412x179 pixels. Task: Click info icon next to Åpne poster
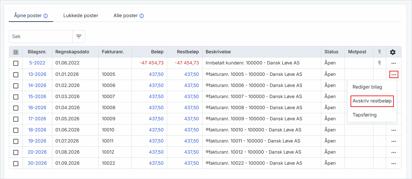point(46,16)
